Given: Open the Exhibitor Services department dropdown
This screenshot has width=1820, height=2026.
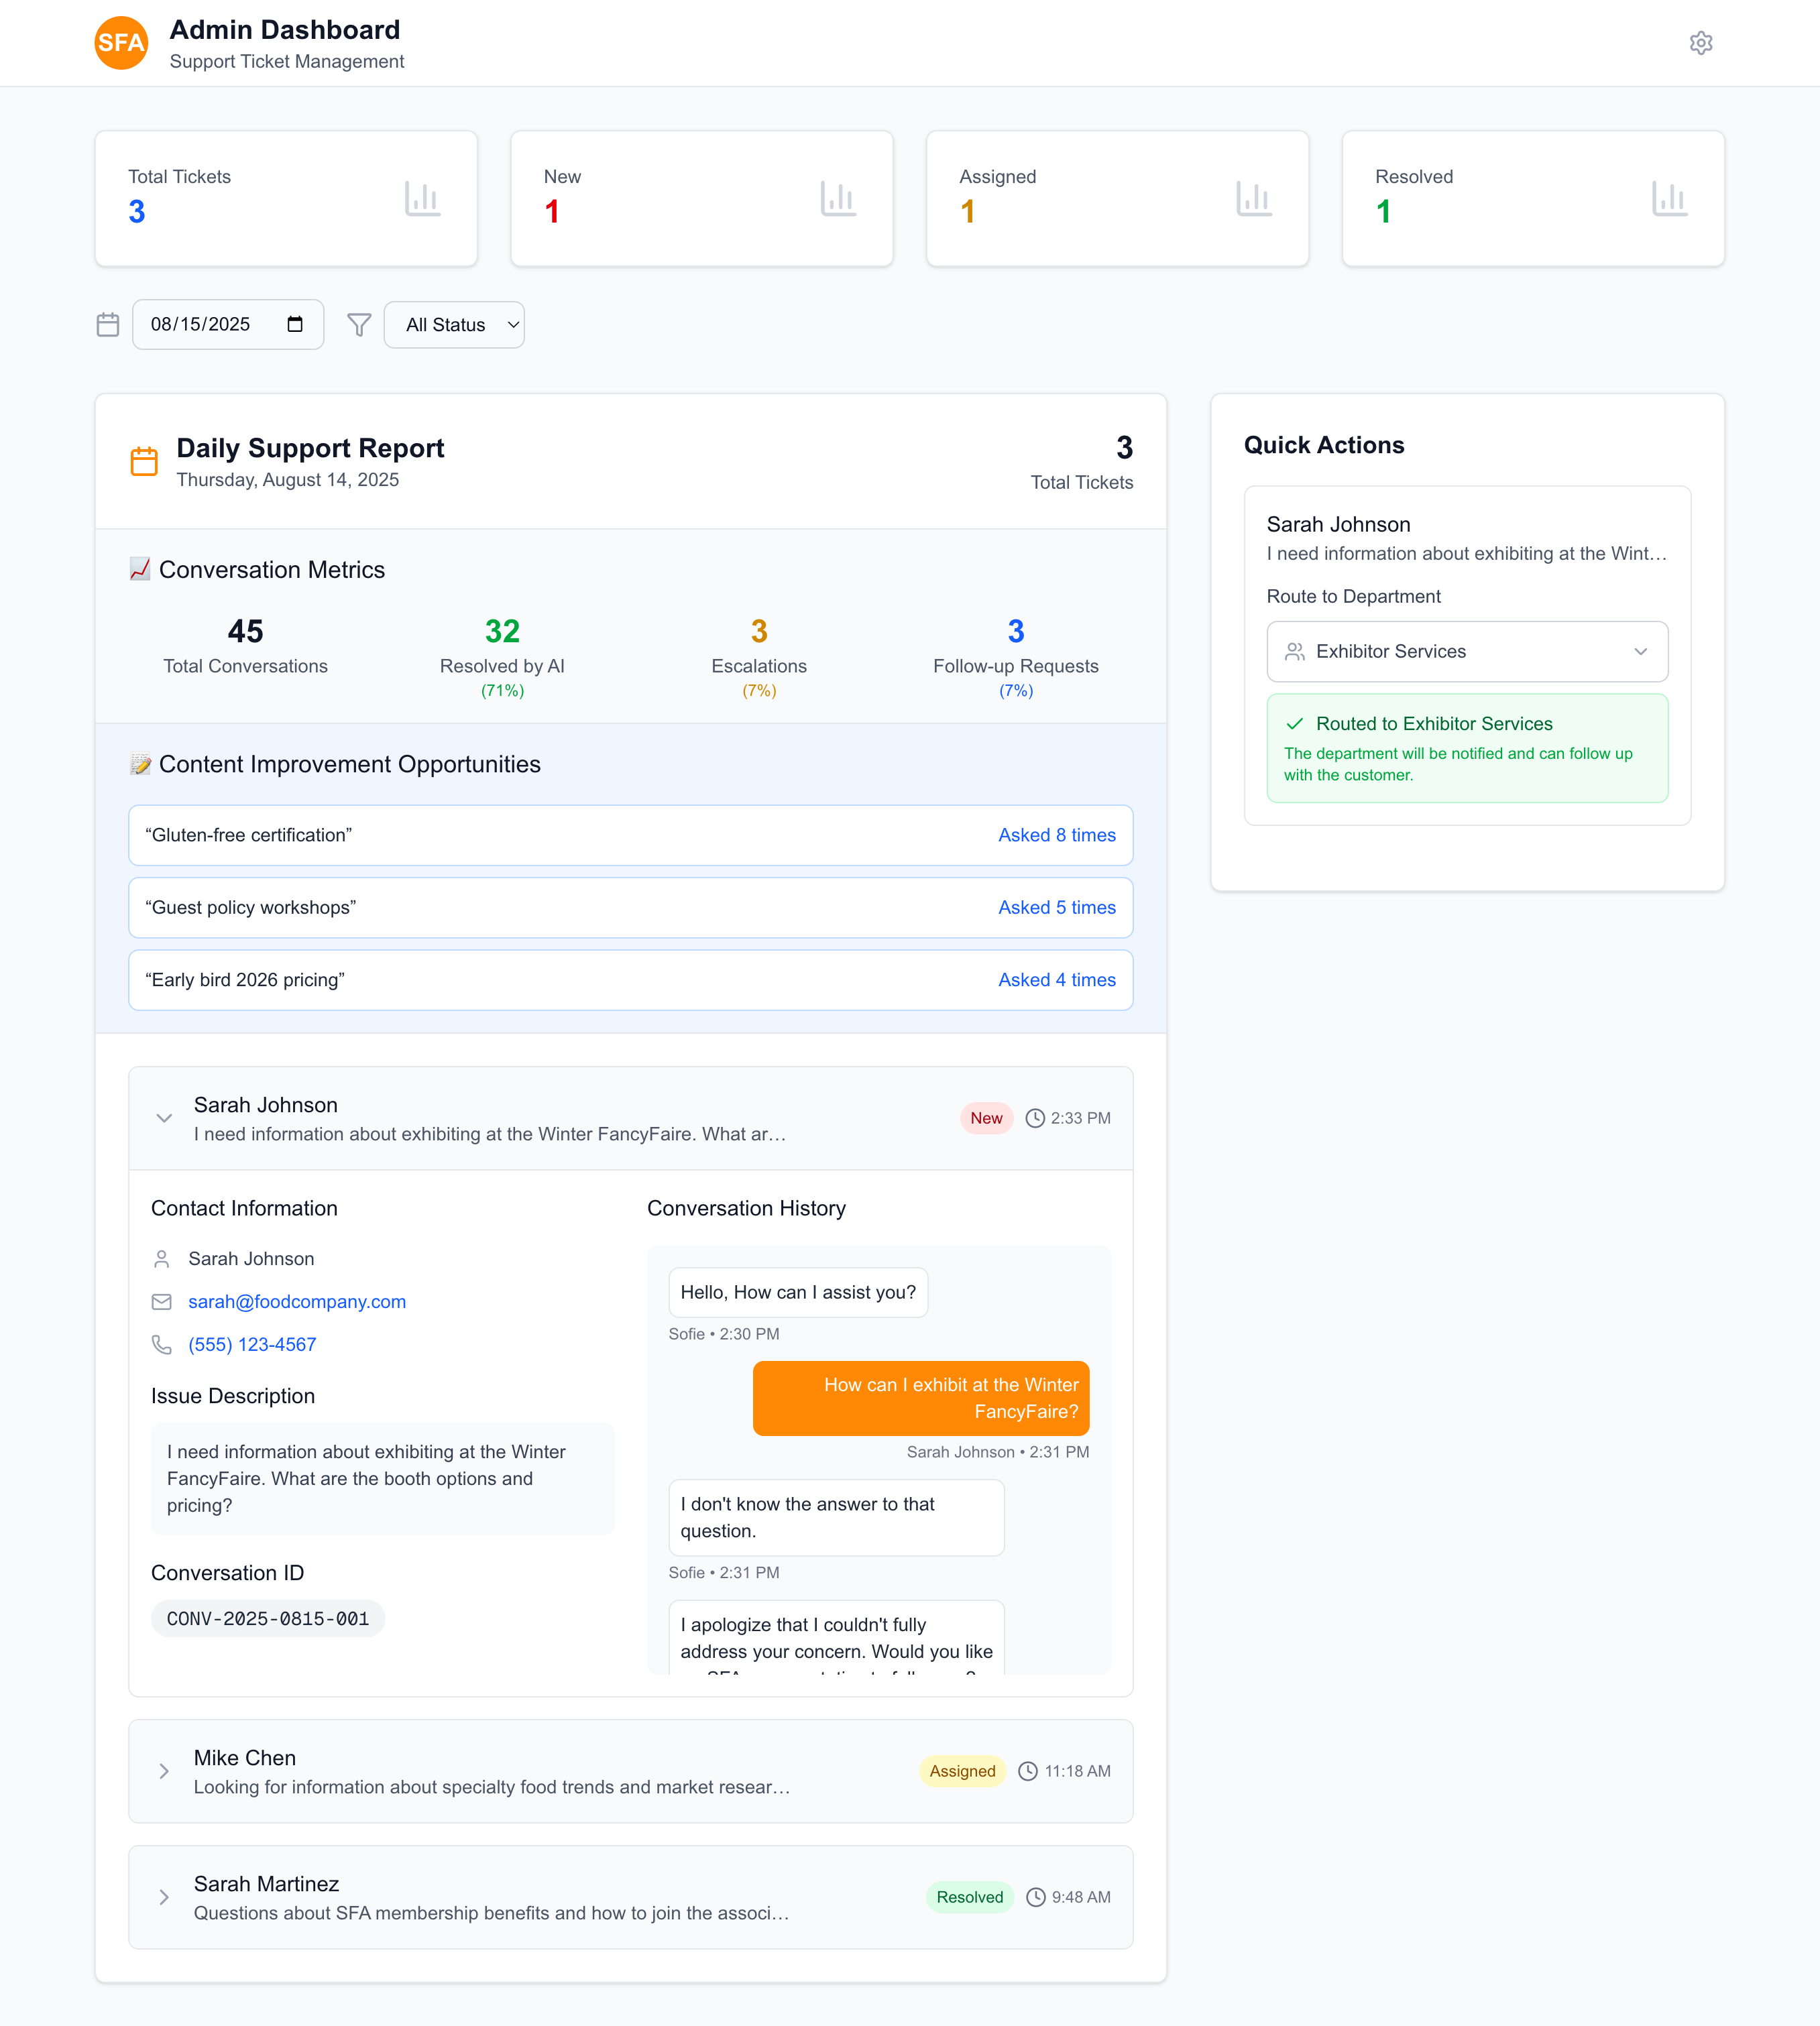Looking at the screenshot, I should click(x=1466, y=652).
